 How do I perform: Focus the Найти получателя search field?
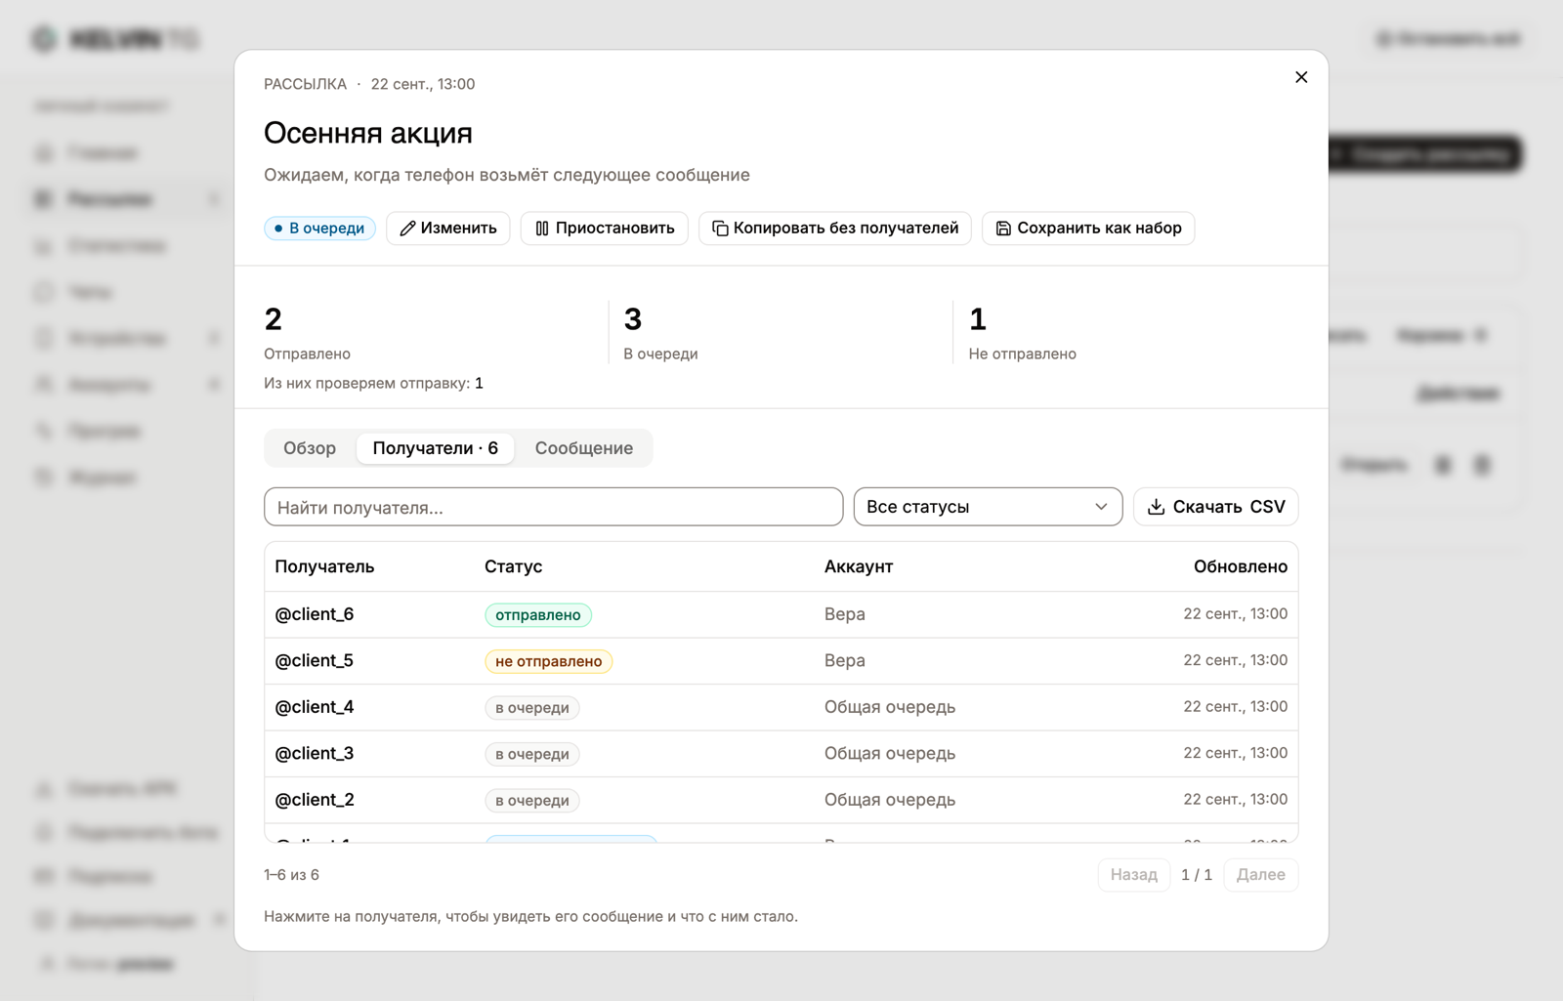coord(553,507)
